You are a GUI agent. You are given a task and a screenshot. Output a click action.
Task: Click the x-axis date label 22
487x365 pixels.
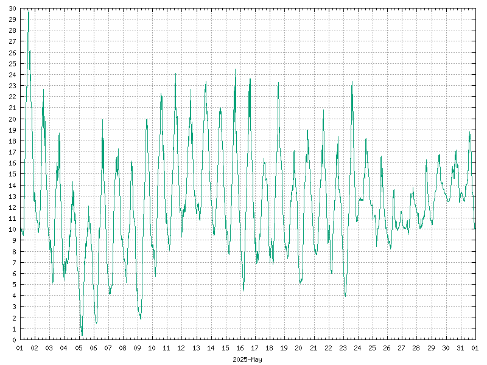[x=328, y=348]
